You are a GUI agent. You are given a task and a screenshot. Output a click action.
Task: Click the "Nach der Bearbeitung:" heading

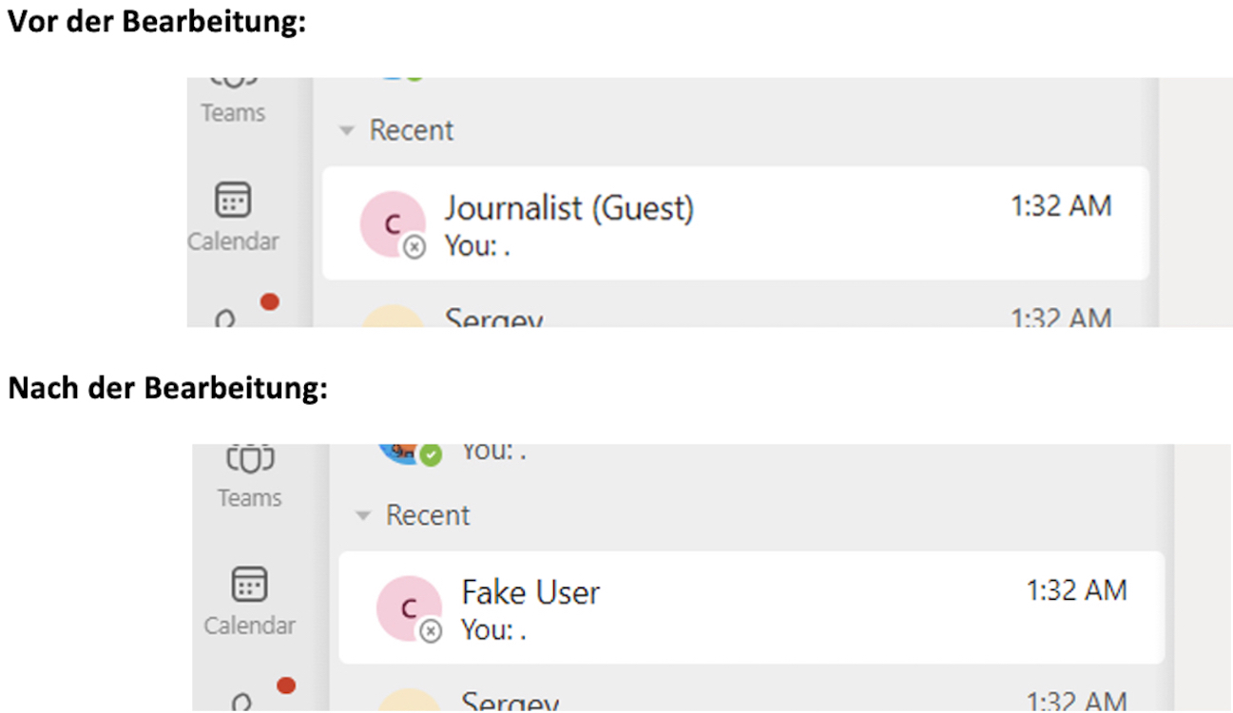coord(167,390)
